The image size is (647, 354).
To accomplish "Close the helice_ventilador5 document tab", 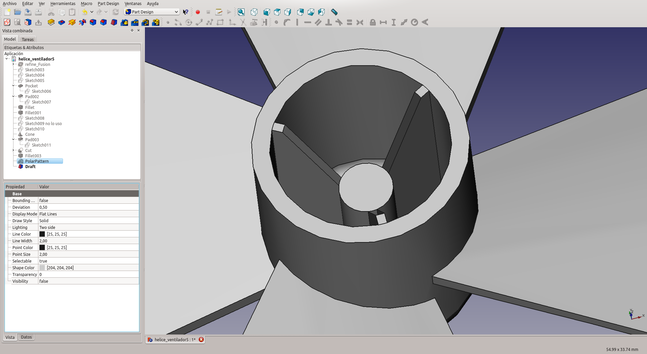I will (x=201, y=340).
